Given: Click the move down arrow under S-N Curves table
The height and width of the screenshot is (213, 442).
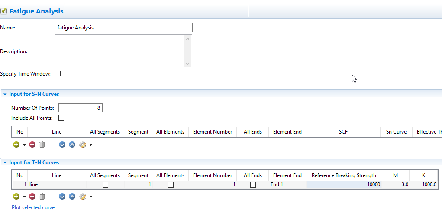Looking at the screenshot, I should coord(62,145).
